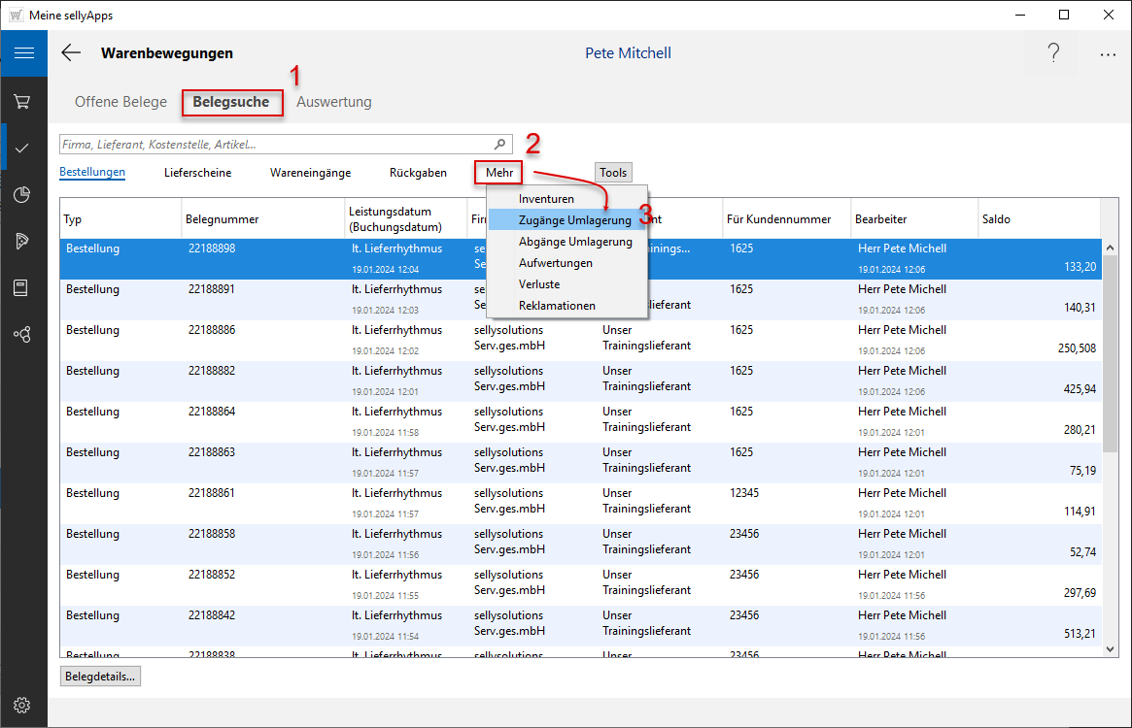Click the Belegdetails button

[x=100, y=677]
